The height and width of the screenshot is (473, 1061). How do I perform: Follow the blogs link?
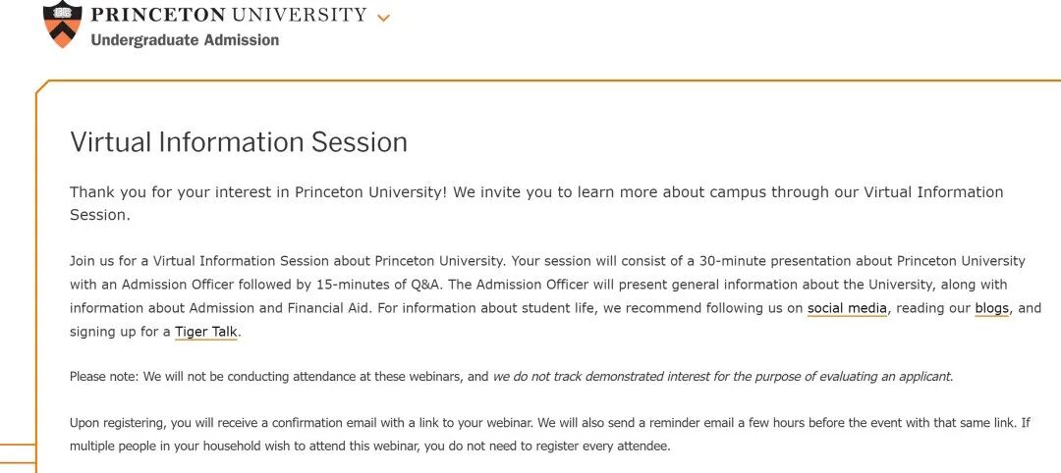[992, 308]
